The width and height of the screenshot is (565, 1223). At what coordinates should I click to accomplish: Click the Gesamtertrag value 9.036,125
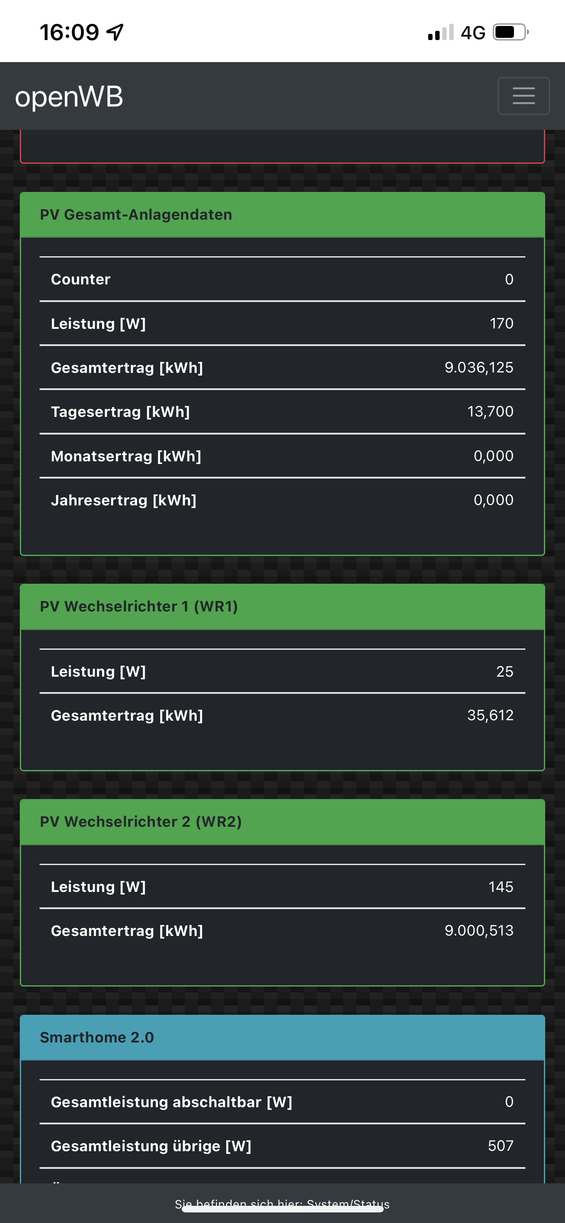(x=479, y=368)
